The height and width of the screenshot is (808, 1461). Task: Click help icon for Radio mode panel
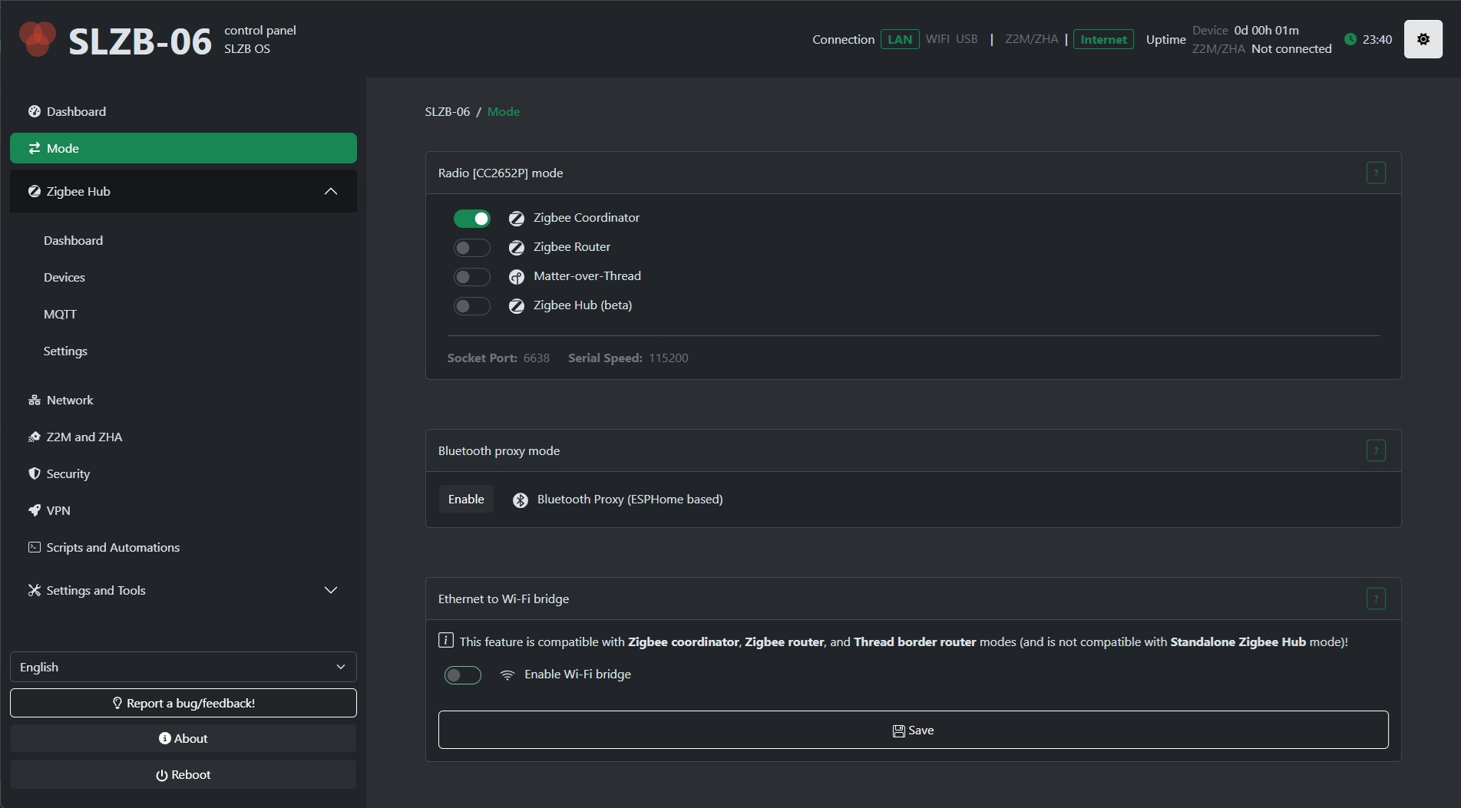click(1376, 173)
